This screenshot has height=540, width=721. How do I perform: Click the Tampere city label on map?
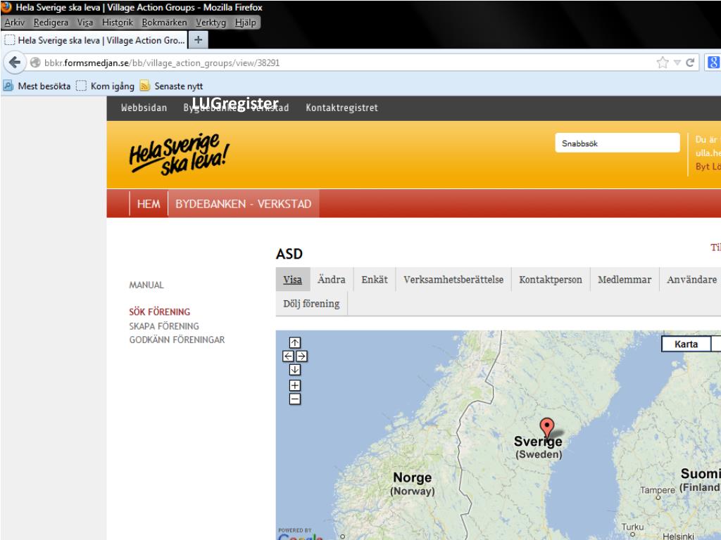coord(658,489)
